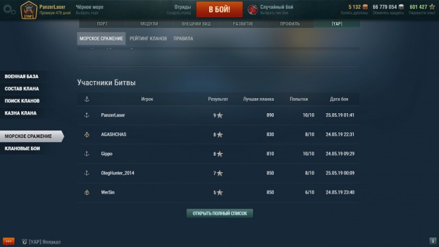Open the [YAP] clan tab
The height and width of the screenshot is (247, 439).
[337, 24]
